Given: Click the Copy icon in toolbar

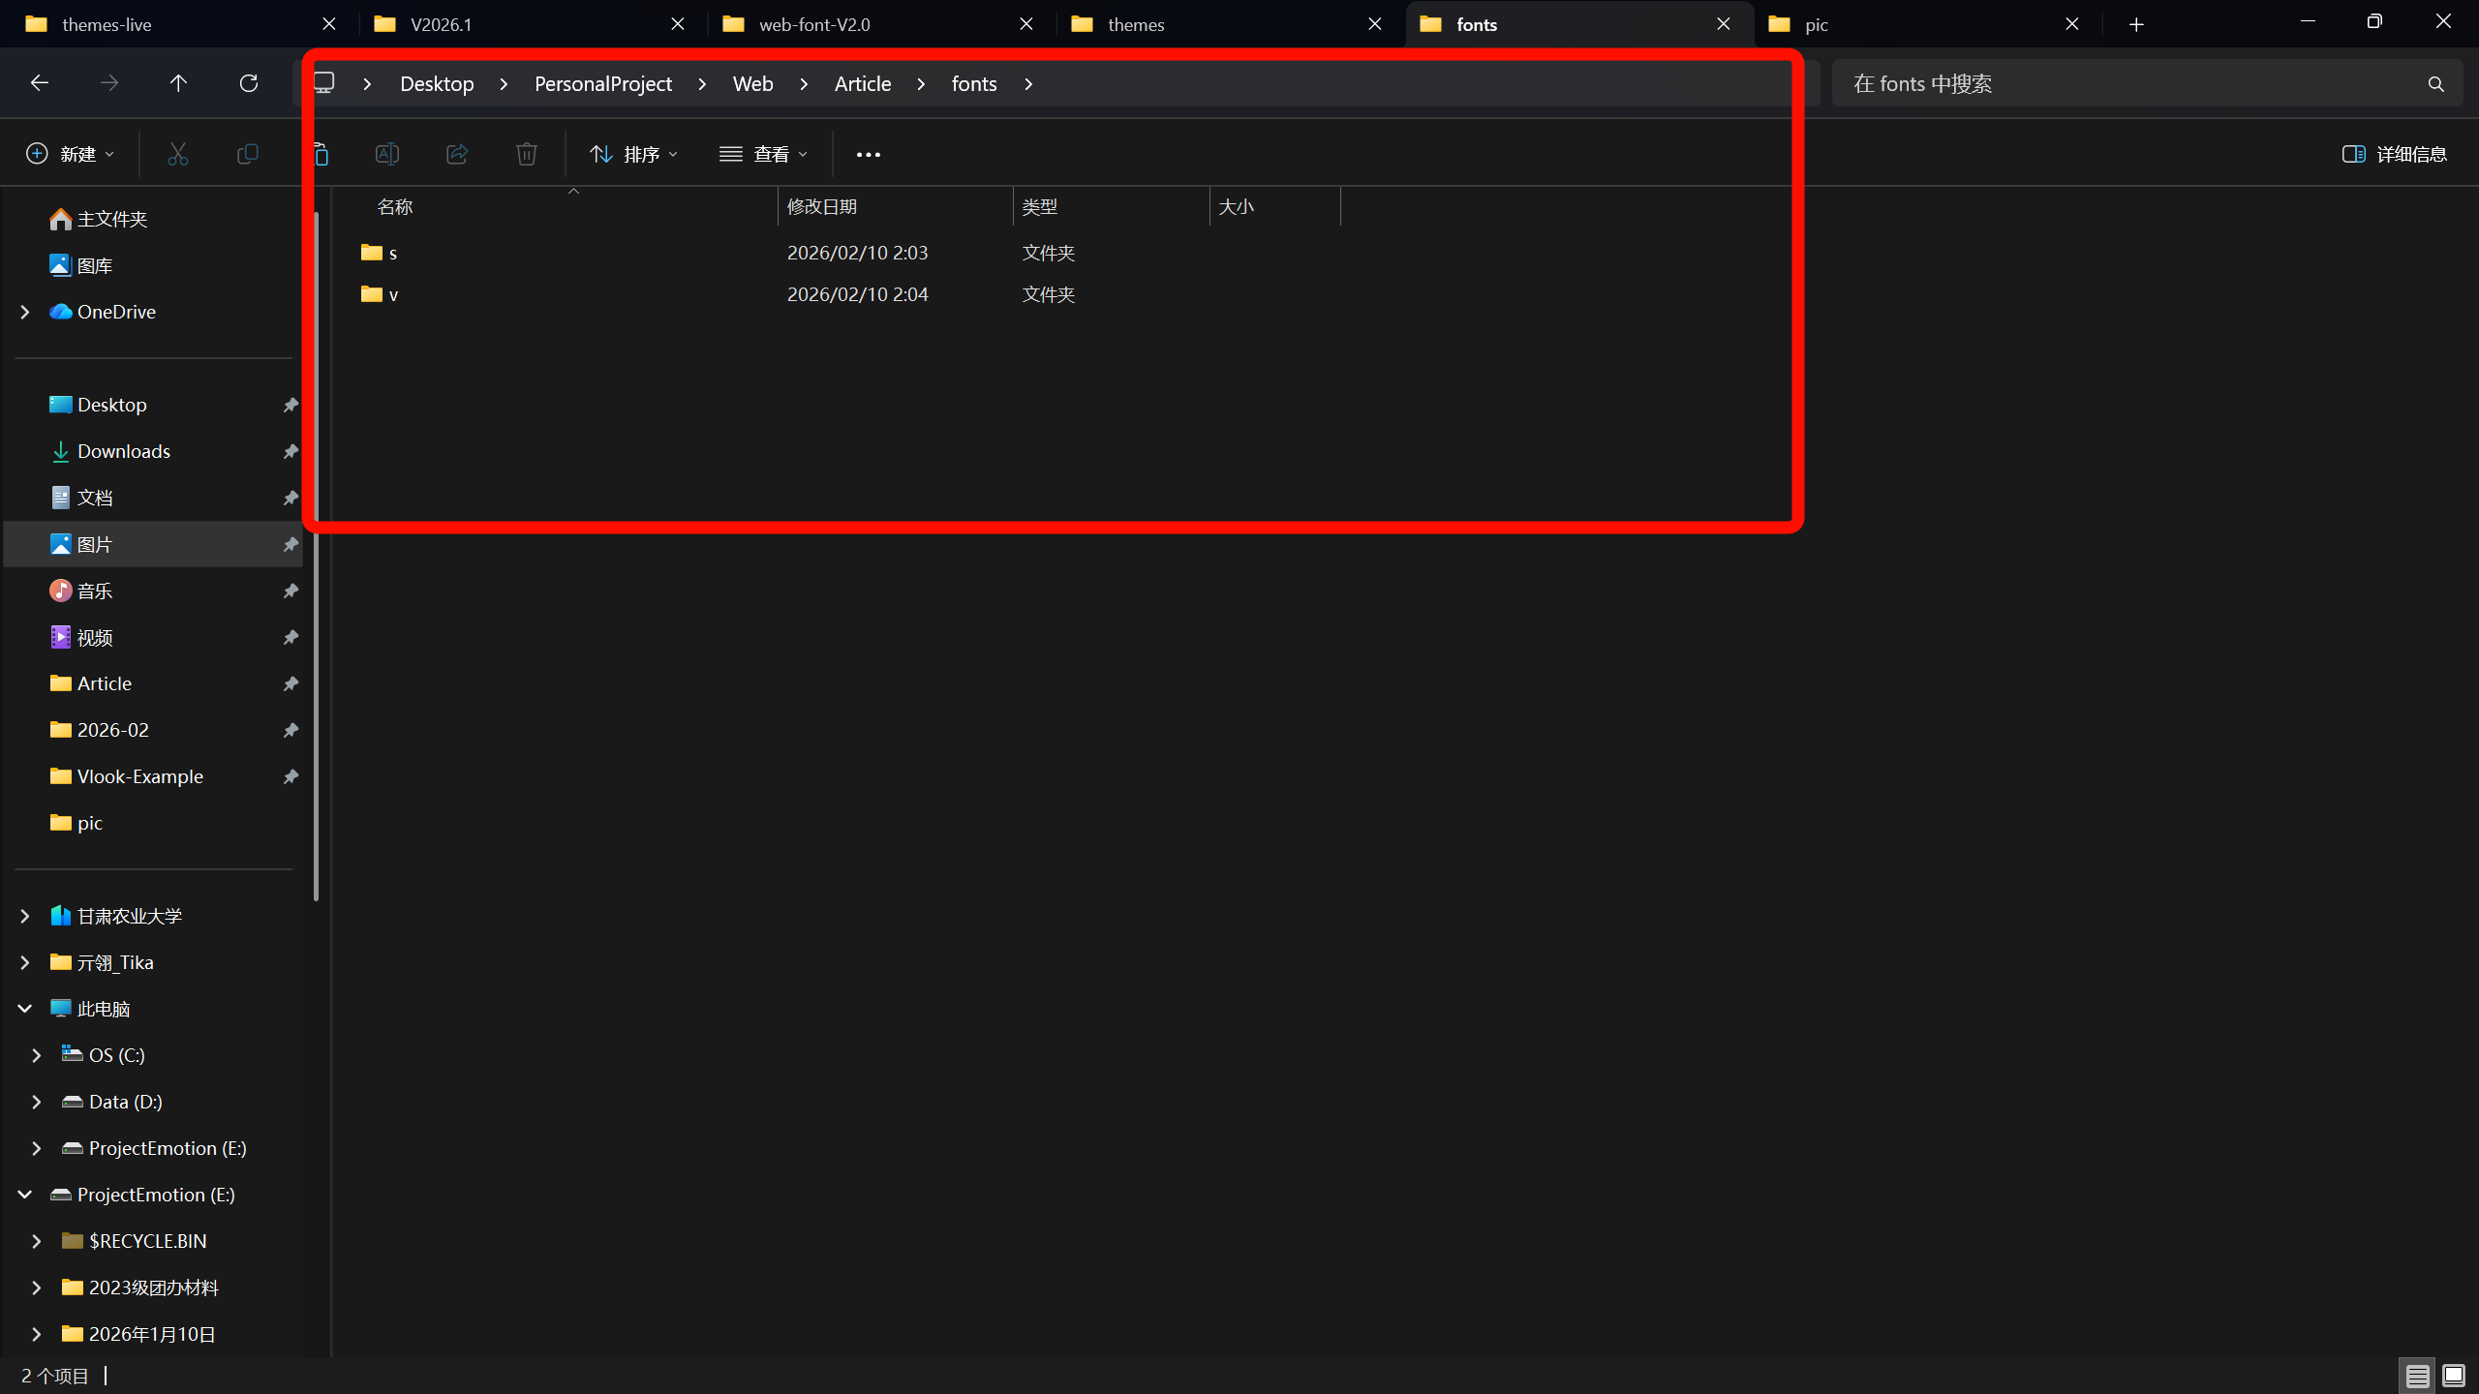Looking at the screenshot, I should (x=248, y=154).
